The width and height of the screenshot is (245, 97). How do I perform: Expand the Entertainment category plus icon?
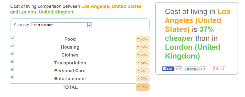[x=12, y=77]
